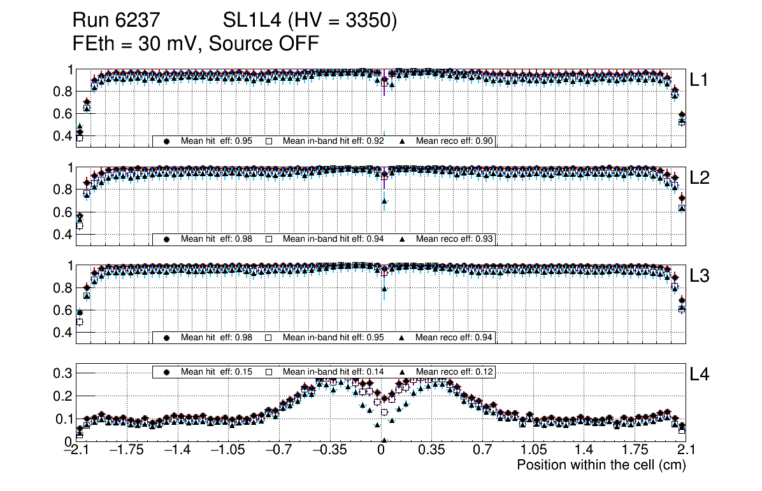This screenshot has height=491, width=762.
Task: Select the L1 panel label
Action: 700,80
